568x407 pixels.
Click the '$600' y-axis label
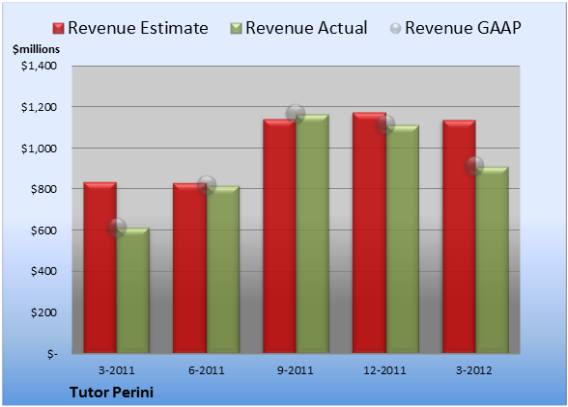(x=43, y=231)
